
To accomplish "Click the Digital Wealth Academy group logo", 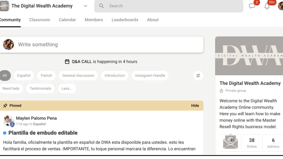I will 4,6.
